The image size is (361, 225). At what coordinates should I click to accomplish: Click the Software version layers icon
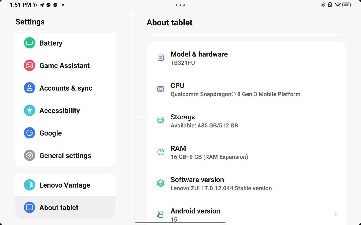160,183
